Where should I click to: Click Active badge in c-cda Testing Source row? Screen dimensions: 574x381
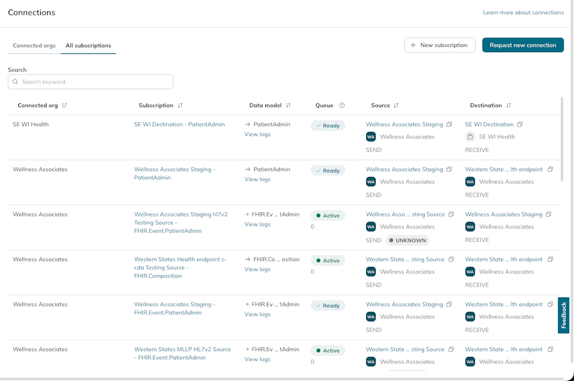coord(328,261)
